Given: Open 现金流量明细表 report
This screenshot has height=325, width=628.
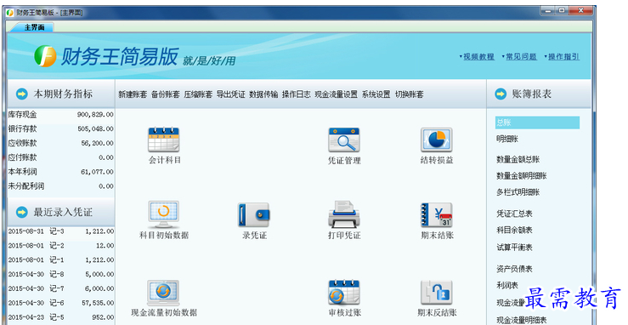Looking at the screenshot, I should [x=522, y=320].
